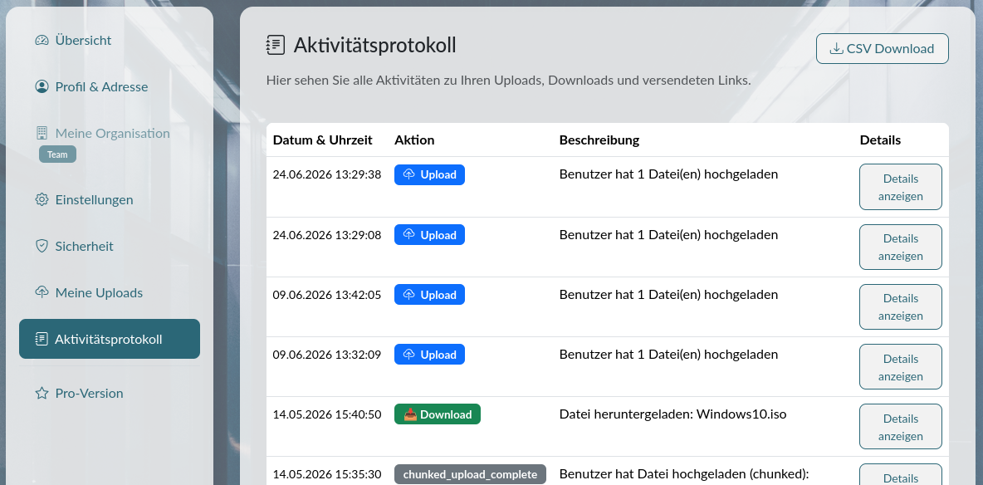The image size is (983, 485).
Task: Click the cloud icon in the 13:29:08 Upload badge
Action: click(408, 235)
